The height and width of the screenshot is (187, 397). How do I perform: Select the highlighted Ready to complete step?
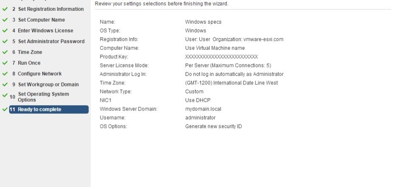49,109
